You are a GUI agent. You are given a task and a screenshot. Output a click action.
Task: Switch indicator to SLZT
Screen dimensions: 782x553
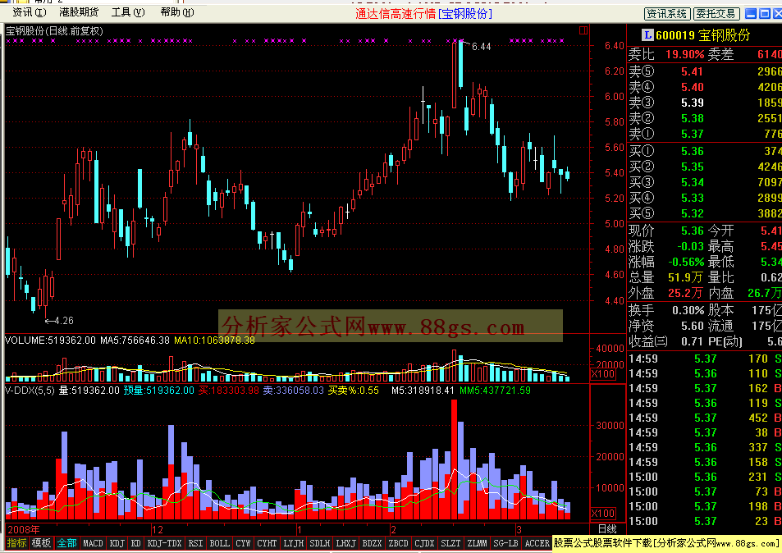pyautogui.click(x=450, y=543)
